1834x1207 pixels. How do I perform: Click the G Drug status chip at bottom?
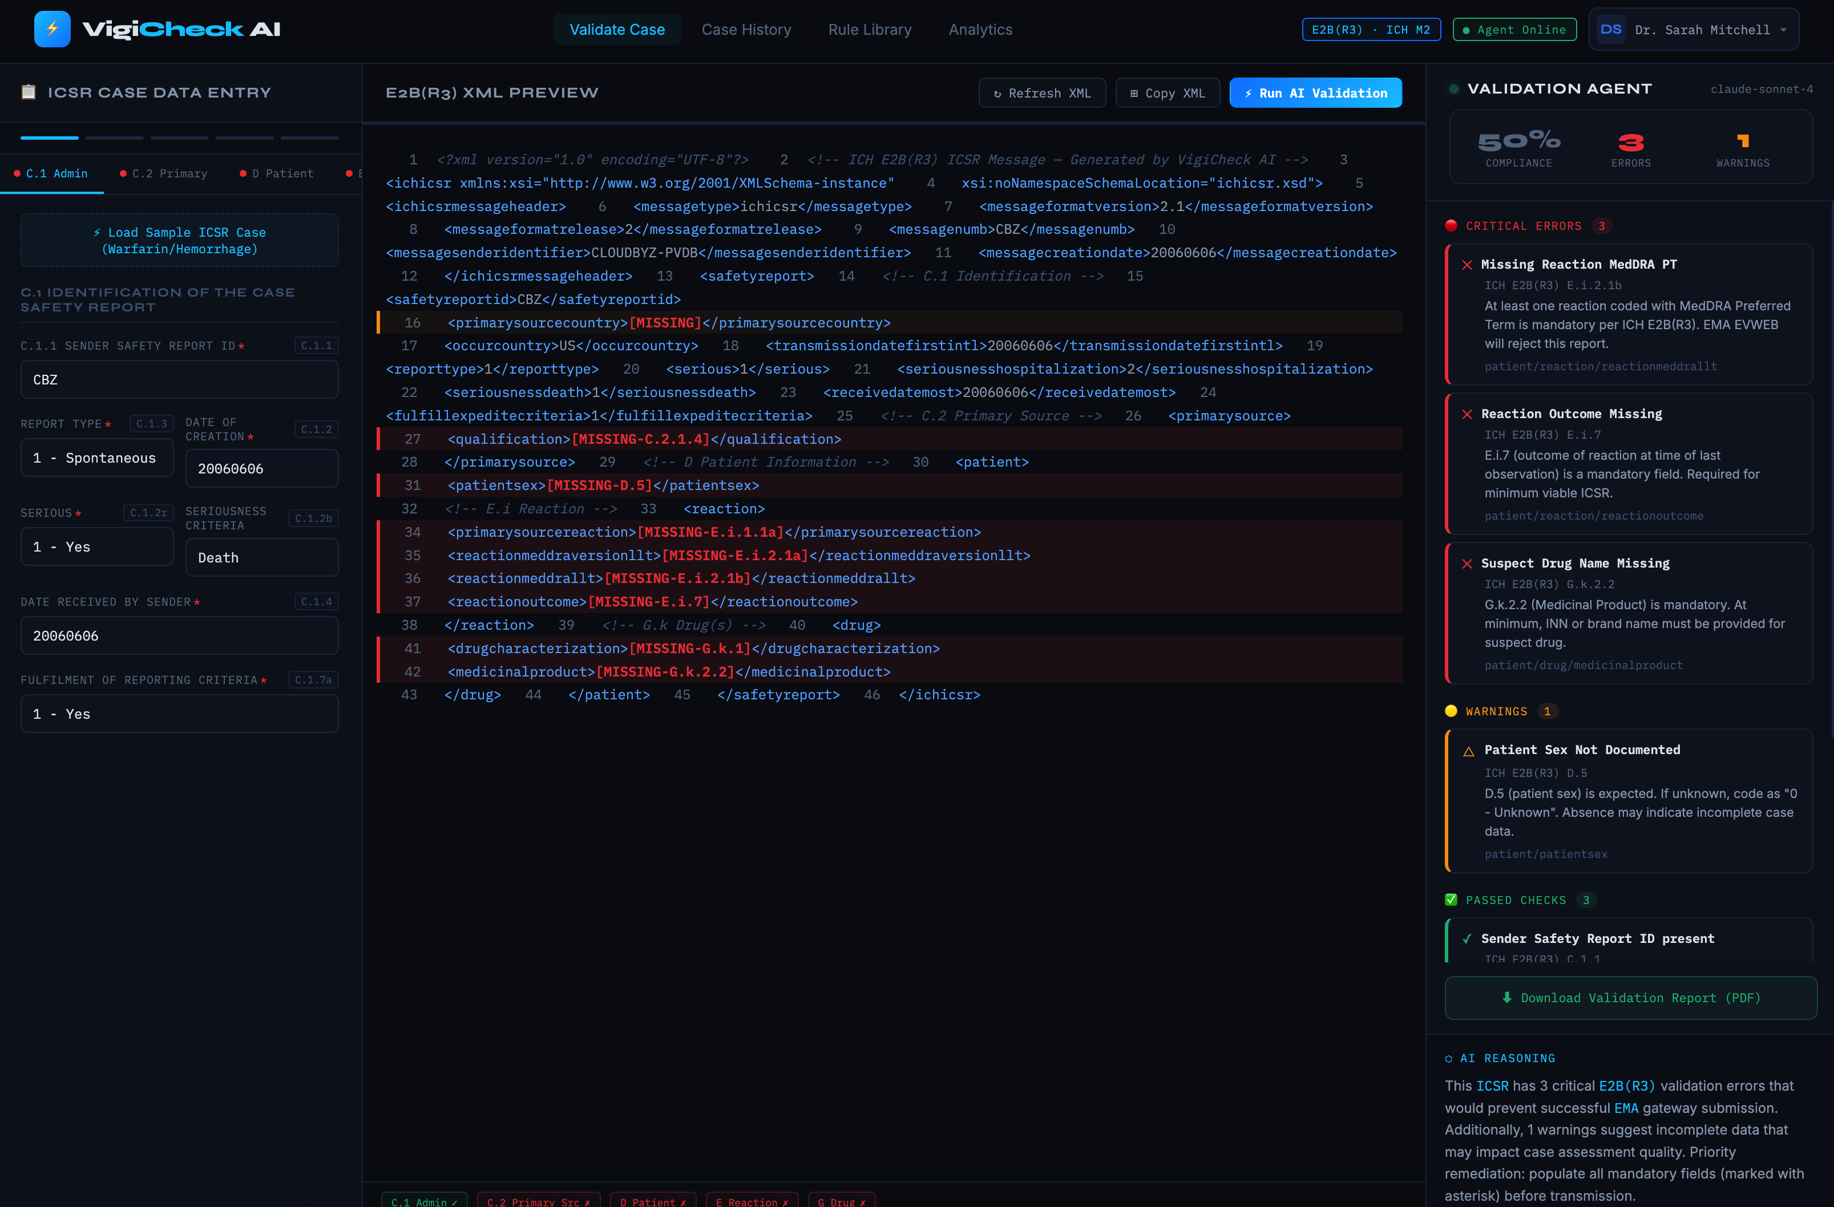842,1201
